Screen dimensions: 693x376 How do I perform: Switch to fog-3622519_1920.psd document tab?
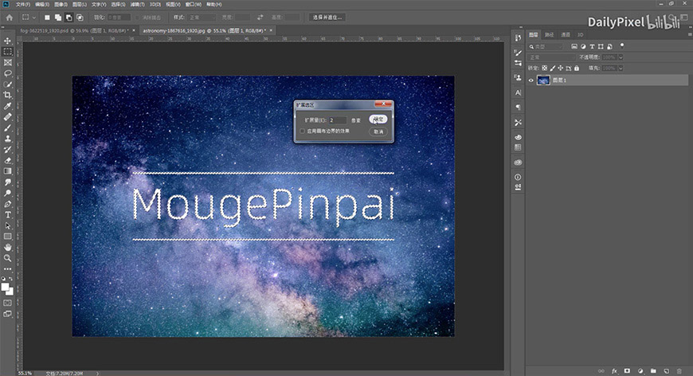74,30
